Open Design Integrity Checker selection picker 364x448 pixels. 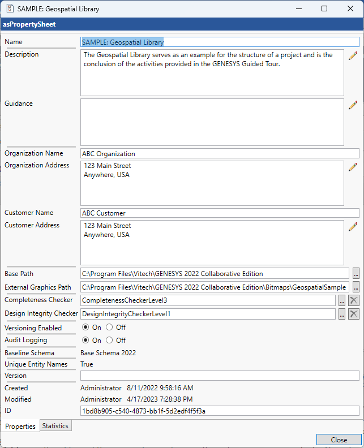point(342,314)
